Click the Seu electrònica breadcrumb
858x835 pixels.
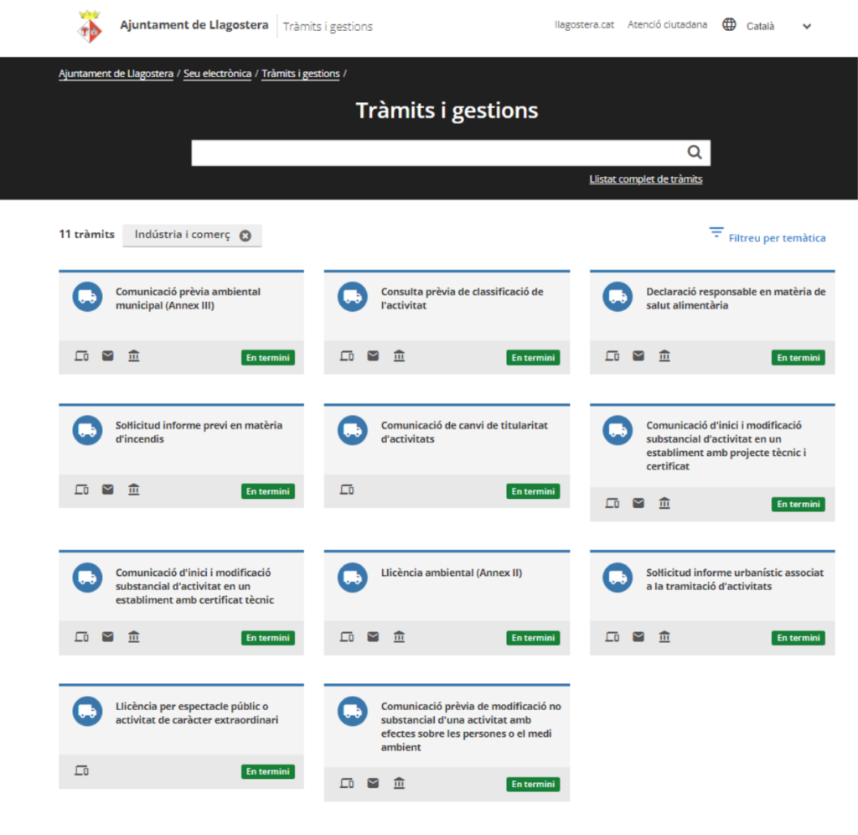click(x=217, y=74)
